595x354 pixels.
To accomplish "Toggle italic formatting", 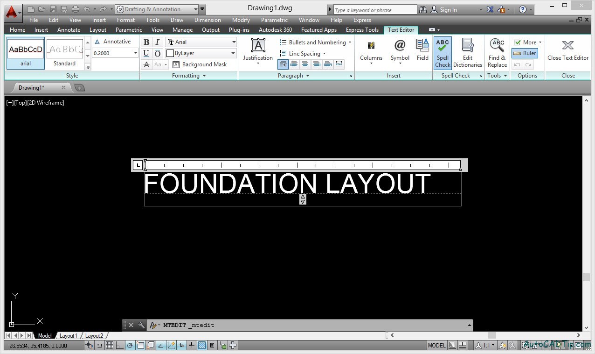I will click(158, 42).
